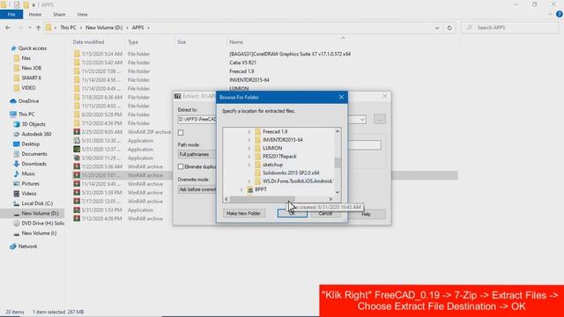Click Cancel in Browse For Folder dialog
564x317 pixels.
point(325,213)
